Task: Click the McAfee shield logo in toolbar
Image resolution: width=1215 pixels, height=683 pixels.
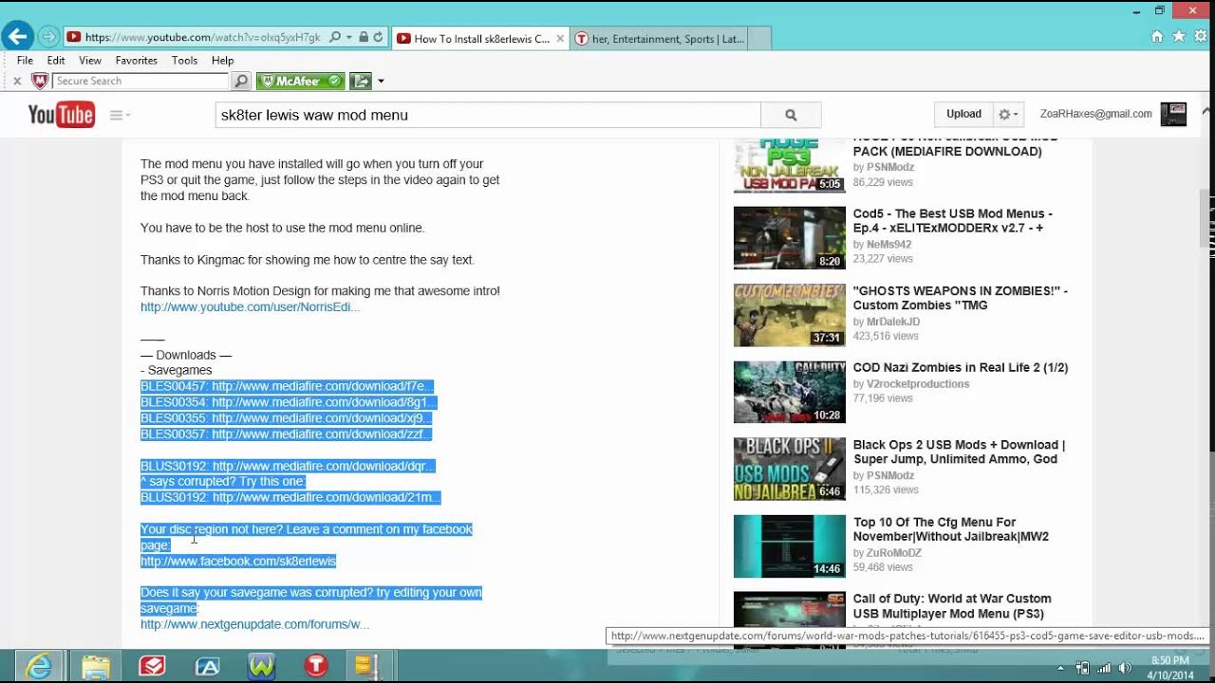Action: tap(40, 82)
